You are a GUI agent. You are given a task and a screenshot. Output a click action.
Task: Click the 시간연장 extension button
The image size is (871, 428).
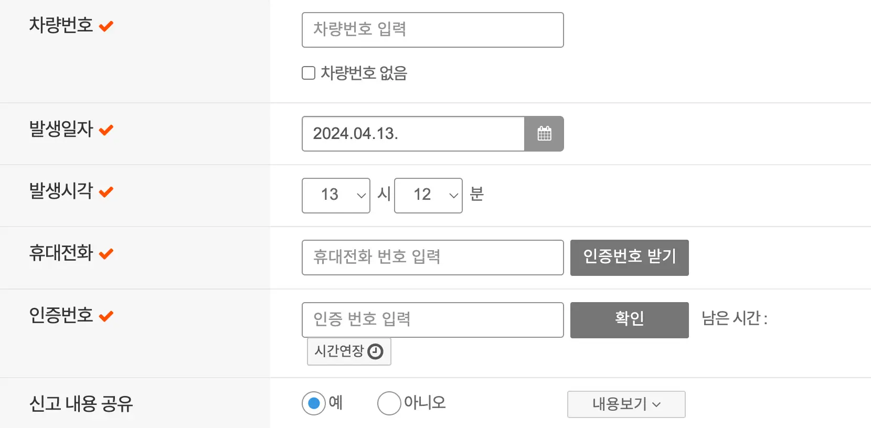point(348,351)
